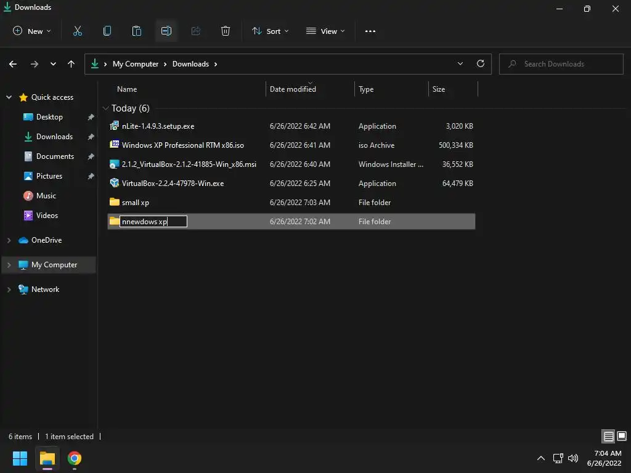
Task: Show hidden system tray icons
Action: click(x=541, y=458)
